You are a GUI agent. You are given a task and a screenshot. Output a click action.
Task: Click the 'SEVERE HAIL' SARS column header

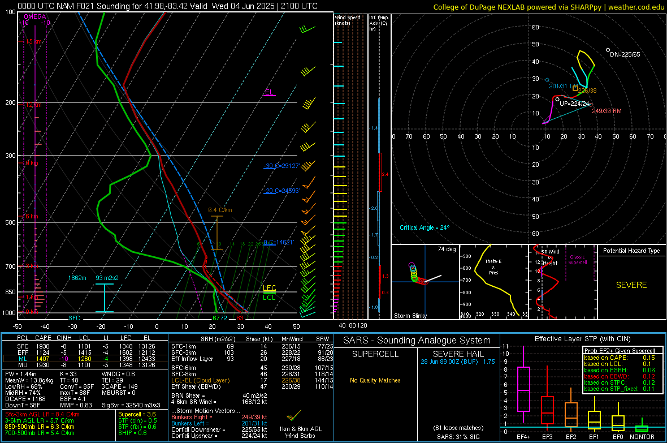pos(458,354)
